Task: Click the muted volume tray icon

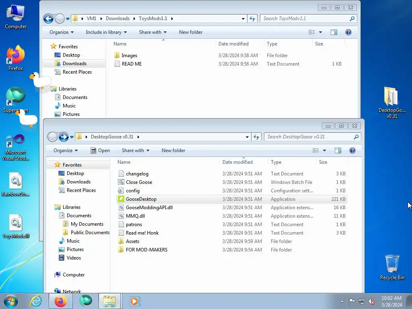Action: [371, 301]
